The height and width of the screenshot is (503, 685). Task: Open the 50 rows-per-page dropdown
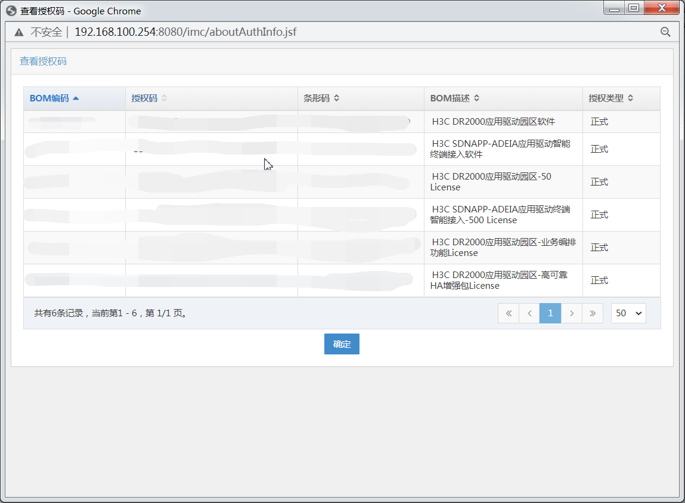pos(628,313)
